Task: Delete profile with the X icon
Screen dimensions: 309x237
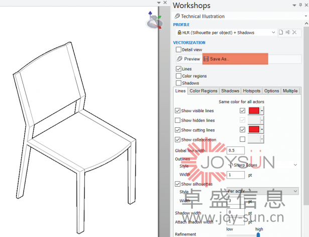Action: click(x=294, y=32)
